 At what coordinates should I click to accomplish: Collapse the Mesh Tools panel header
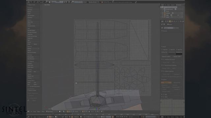point(32,5)
